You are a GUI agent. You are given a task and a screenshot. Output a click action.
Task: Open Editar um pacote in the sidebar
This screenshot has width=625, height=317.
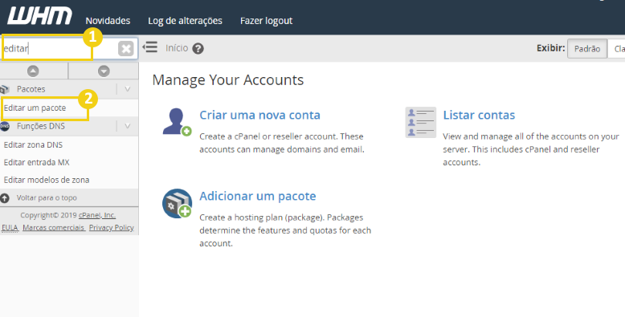point(35,108)
